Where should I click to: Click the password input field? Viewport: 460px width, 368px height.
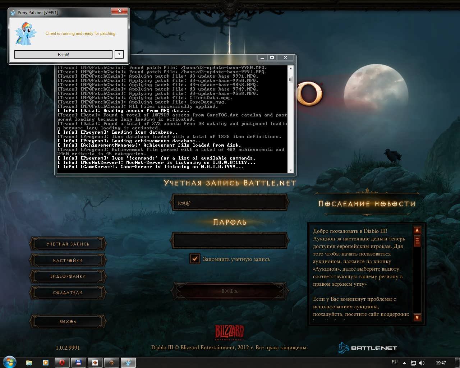coord(230,240)
